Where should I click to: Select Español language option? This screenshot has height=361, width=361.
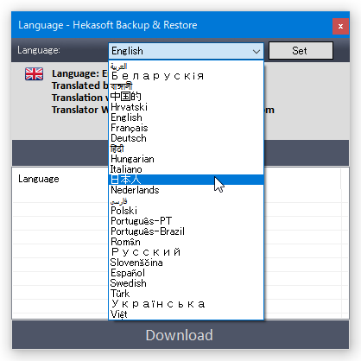[x=186, y=273]
